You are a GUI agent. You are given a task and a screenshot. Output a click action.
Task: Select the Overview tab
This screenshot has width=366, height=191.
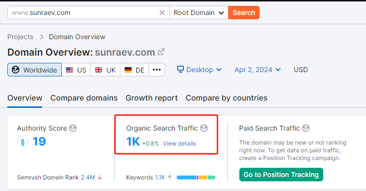point(25,98)
